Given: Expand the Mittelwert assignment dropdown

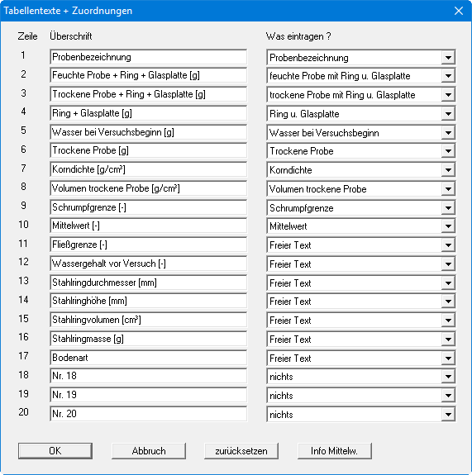Looking at the screenshot, I should (448, 226).
